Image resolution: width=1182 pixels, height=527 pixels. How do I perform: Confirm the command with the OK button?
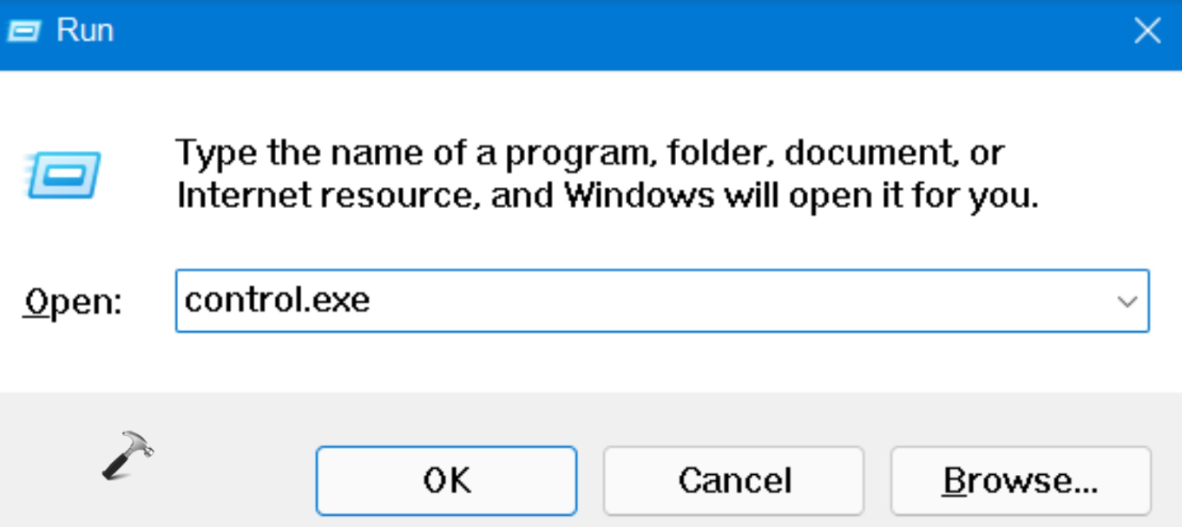click(x=446, y=480)
